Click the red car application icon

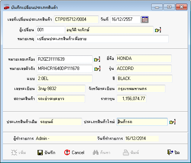7,7
